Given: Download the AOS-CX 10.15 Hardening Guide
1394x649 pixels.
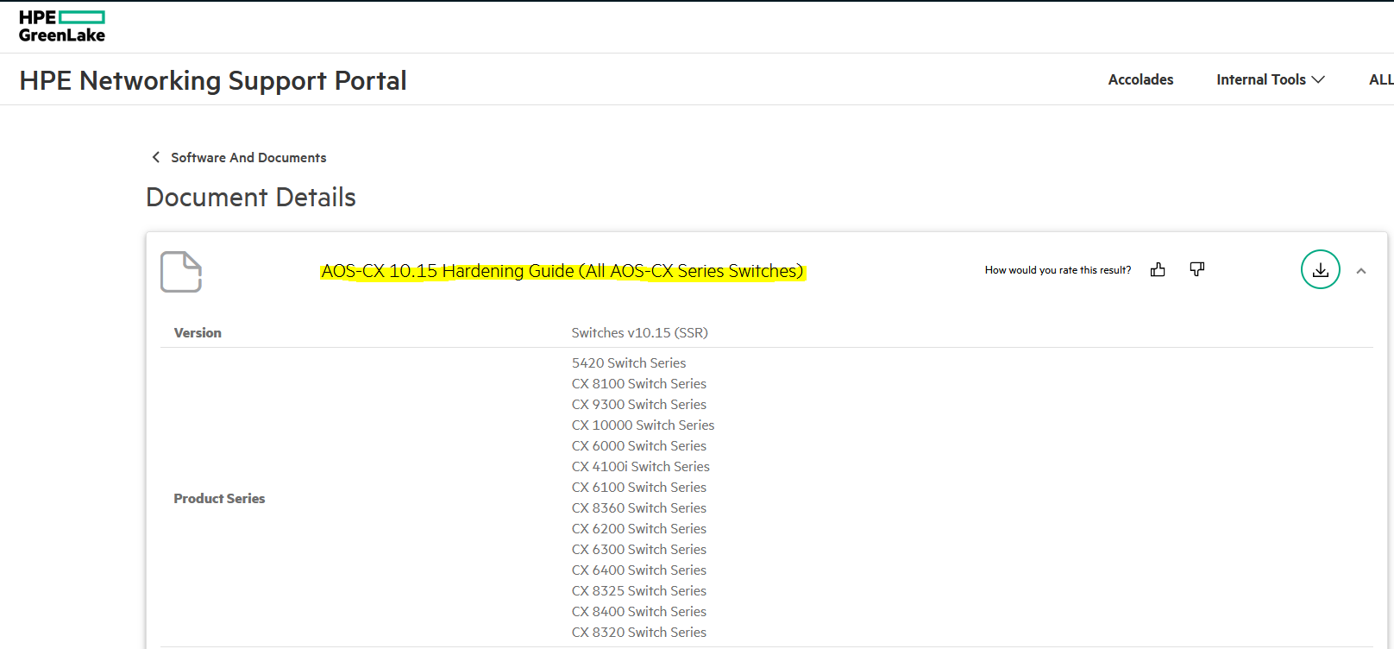Looking at the screenshot, I should 1321,270.
